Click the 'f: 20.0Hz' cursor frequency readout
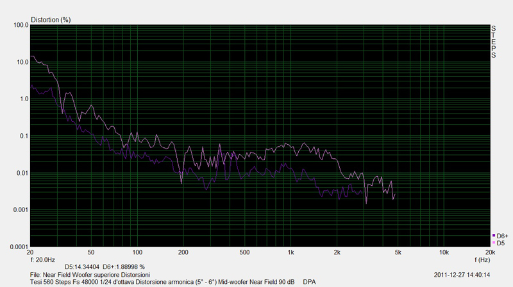 pos(42,260)
